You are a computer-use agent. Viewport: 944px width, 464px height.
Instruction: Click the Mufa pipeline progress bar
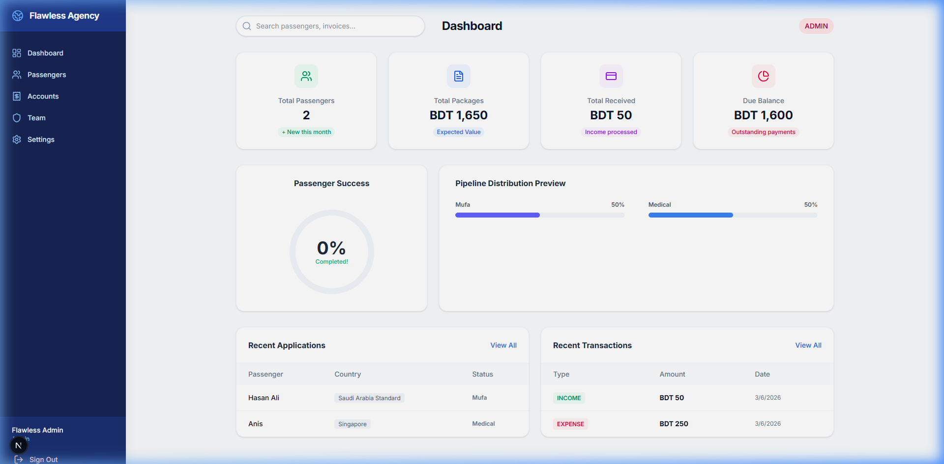pyautogui.click(x=539, y=215)
